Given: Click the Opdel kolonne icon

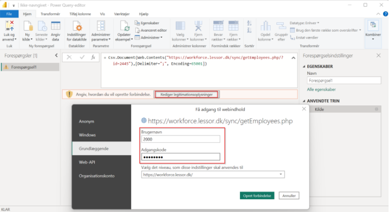Looking at the screenshot, I should 265,26.
